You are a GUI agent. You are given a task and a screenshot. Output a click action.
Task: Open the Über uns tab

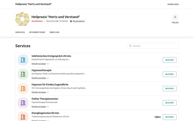[54, 32]
